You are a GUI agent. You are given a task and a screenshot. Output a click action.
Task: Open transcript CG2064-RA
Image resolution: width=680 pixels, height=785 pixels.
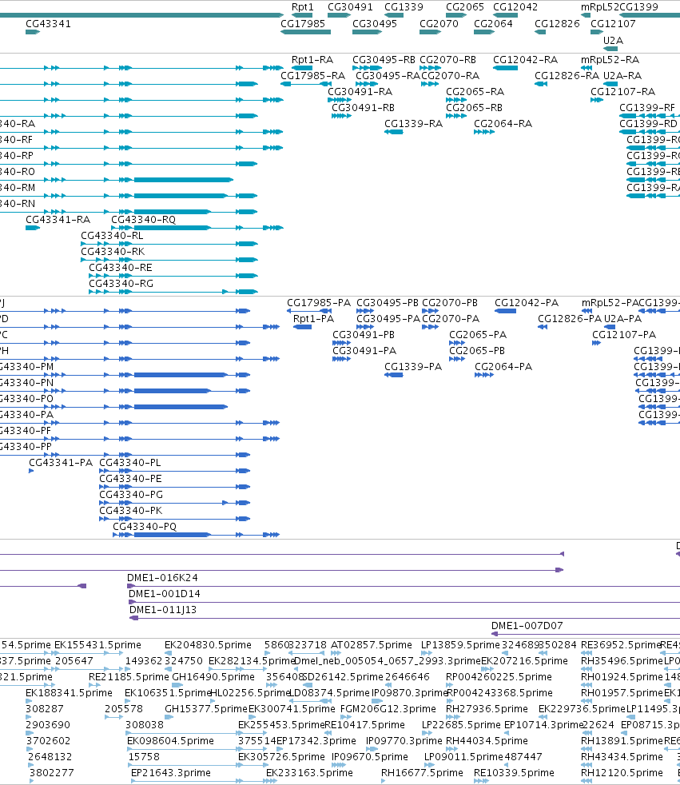pyautogui.click(x=503, y=124)
